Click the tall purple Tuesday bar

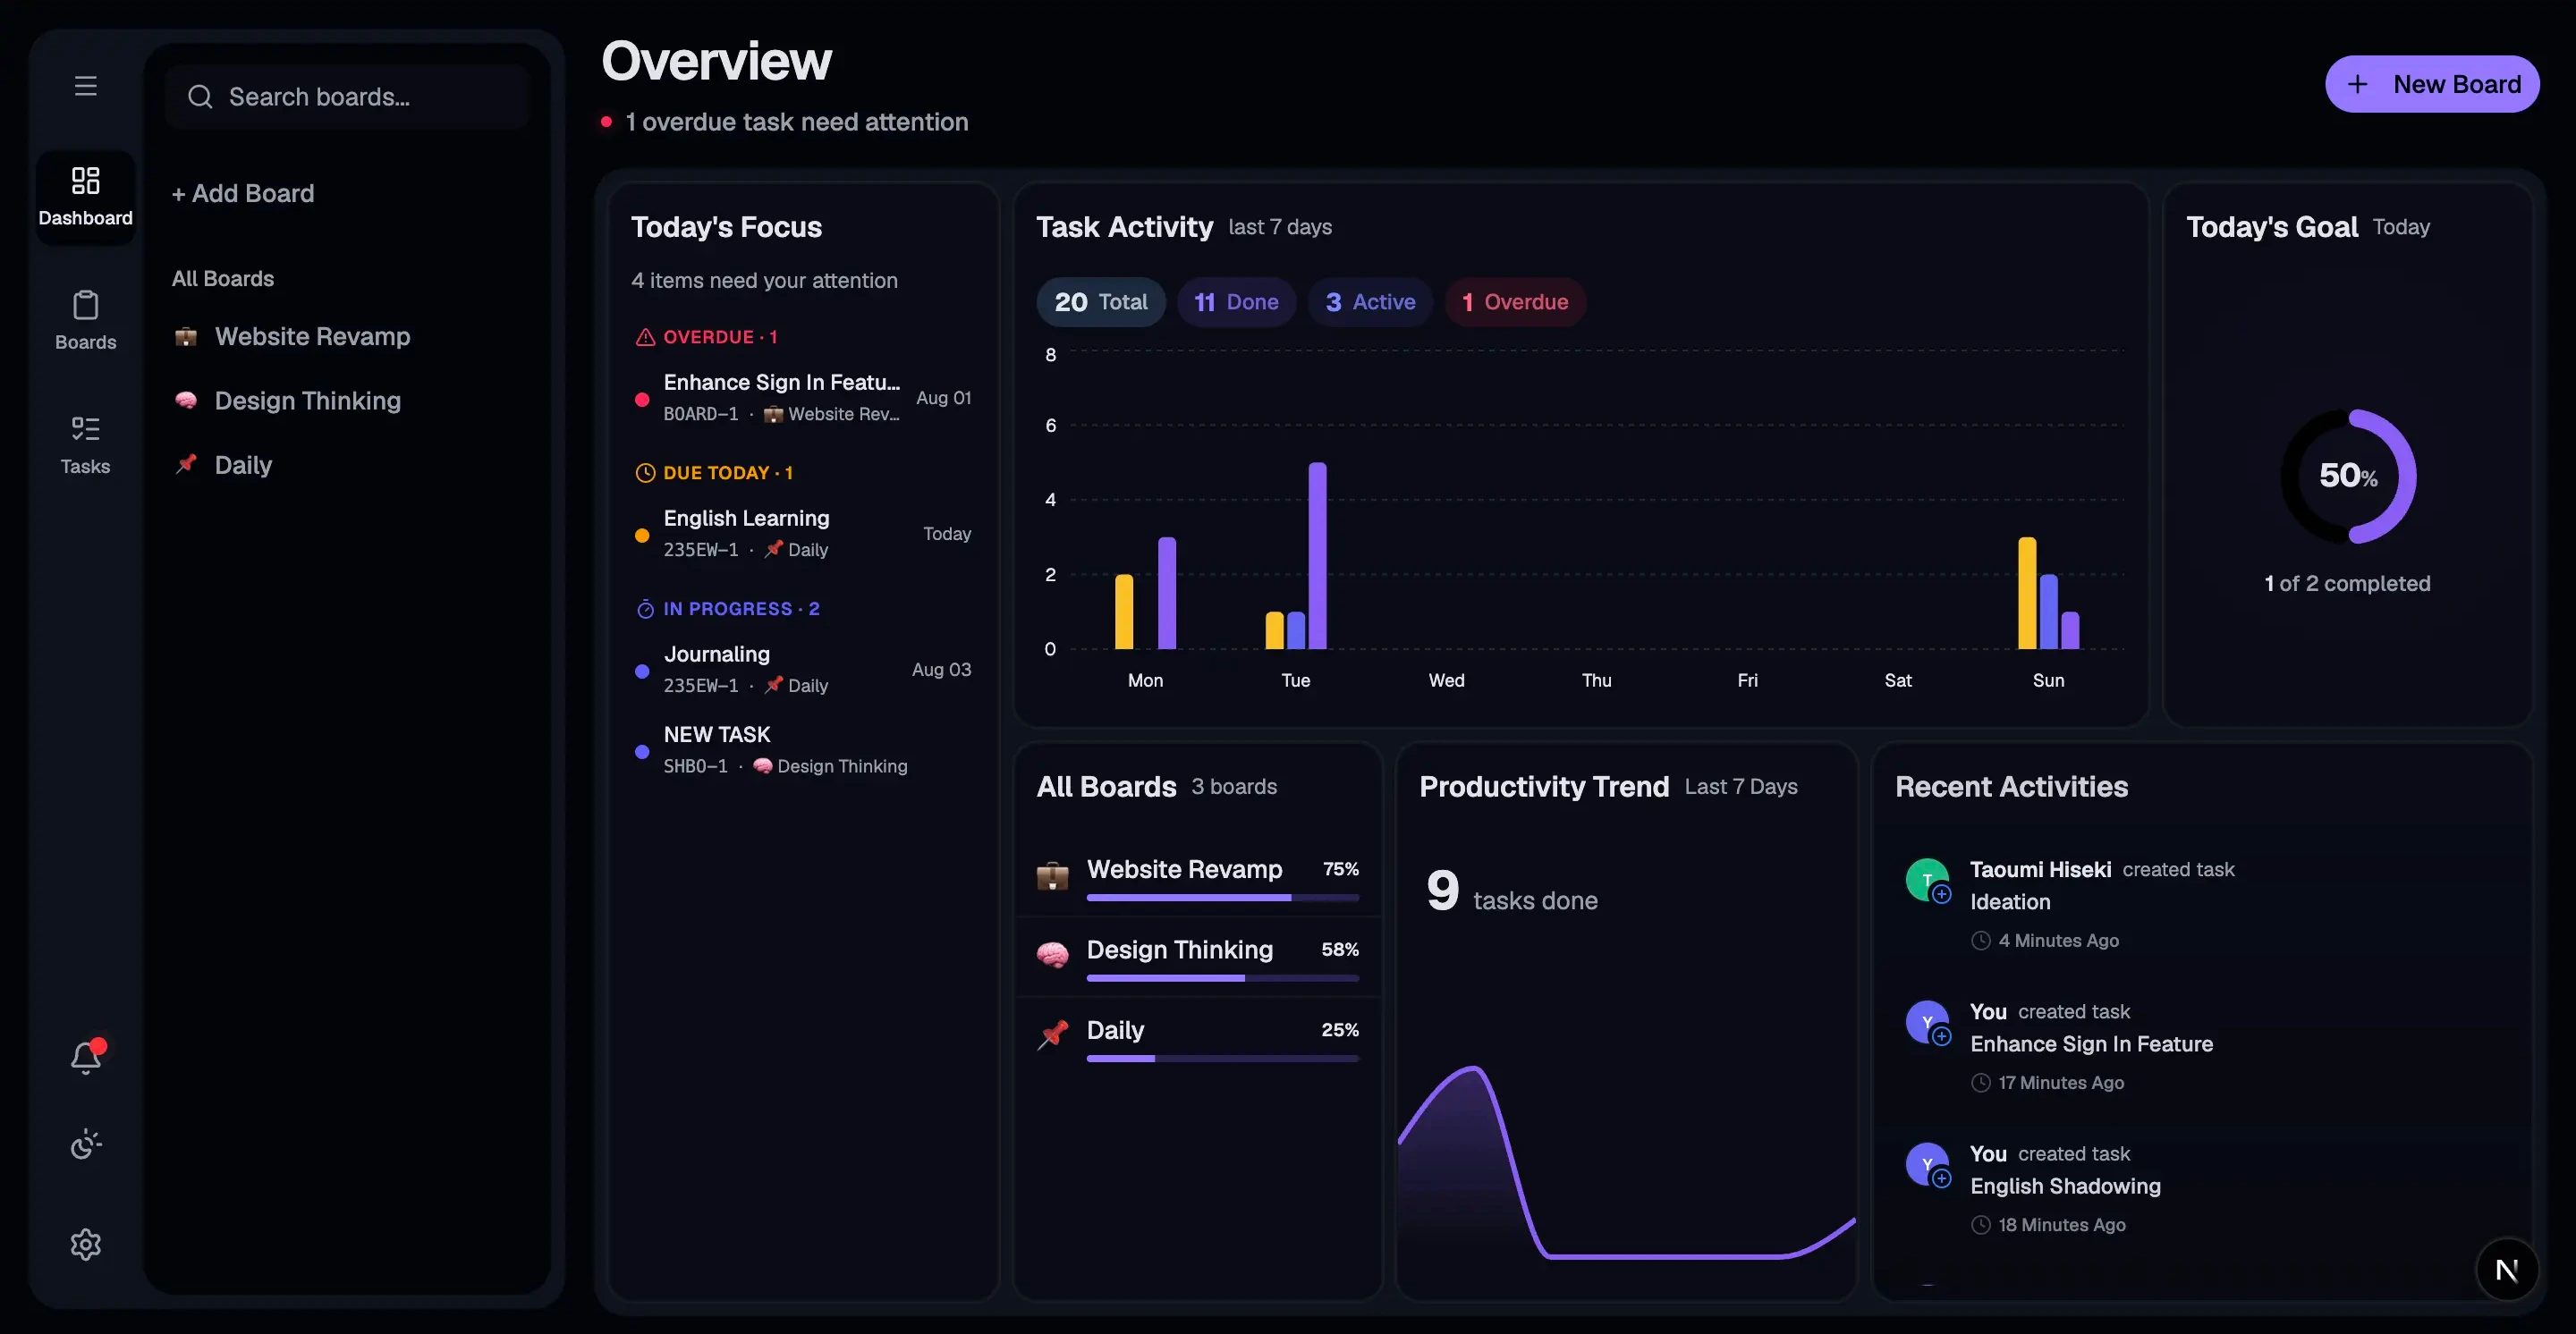pyautogui.click(x=1317, y=555)
